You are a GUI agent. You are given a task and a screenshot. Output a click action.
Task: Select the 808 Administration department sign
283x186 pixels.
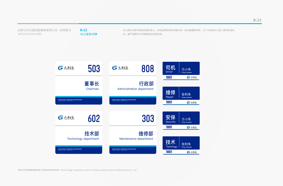(x=133, y=83)
